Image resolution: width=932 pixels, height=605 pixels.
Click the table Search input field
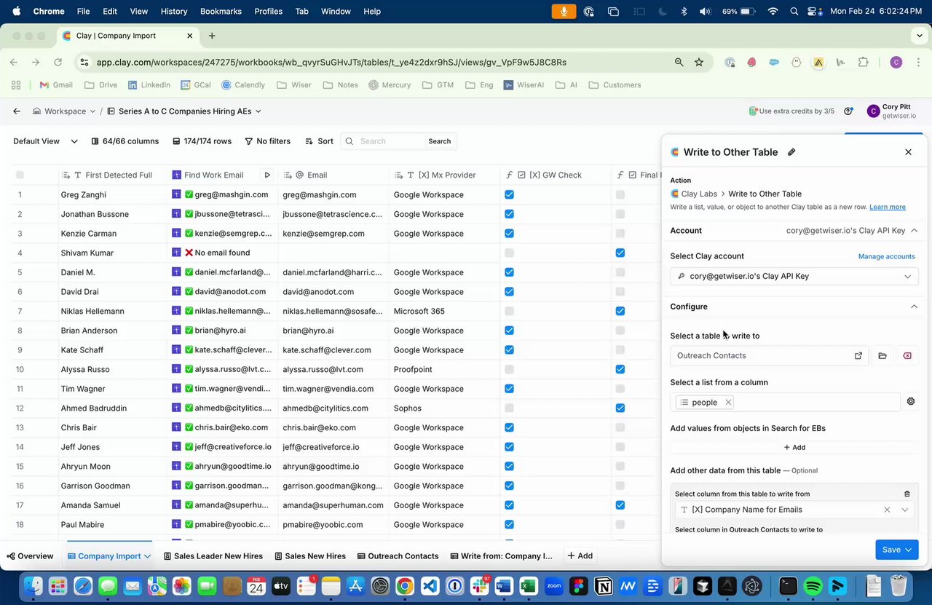click(x=390, y=141)
